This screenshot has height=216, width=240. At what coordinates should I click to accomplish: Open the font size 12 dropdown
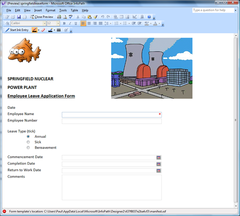point(58,23)
